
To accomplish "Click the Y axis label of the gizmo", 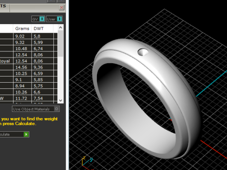I will (x=91, y=160).
